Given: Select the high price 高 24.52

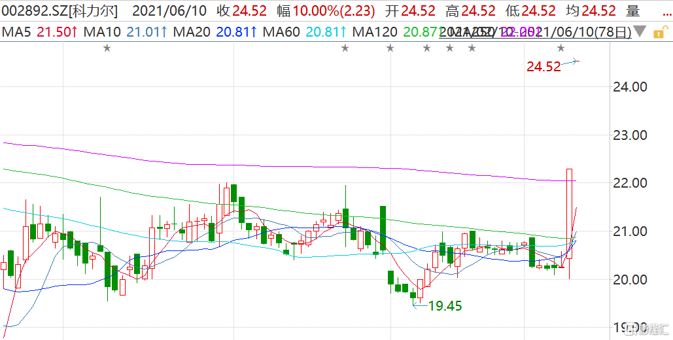Looking at the screenshot, I should [470, 10].
